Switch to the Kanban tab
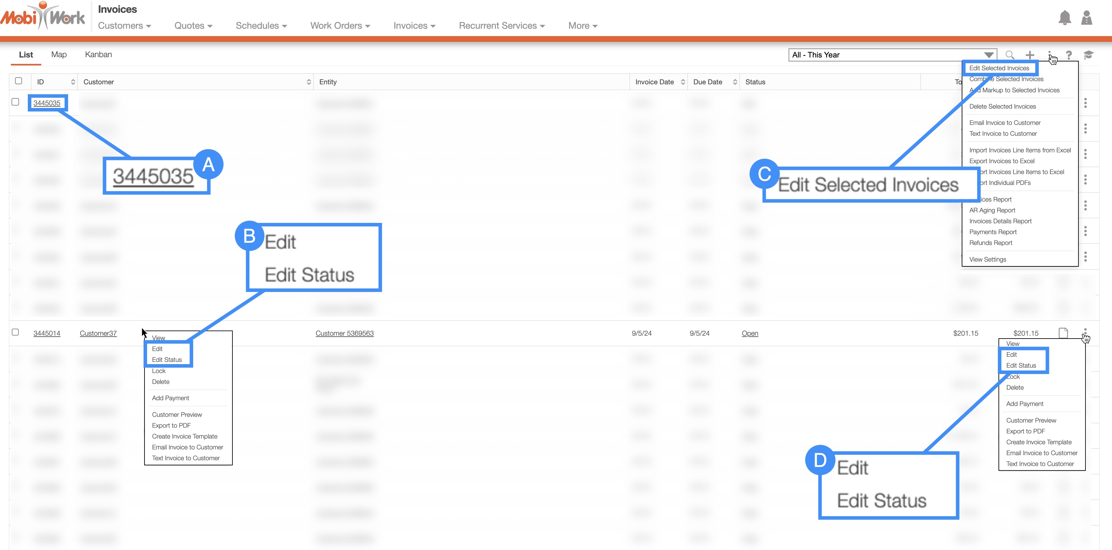This screenshot has height=550, width=1112. pyautogui.click(x=98, y=55)
